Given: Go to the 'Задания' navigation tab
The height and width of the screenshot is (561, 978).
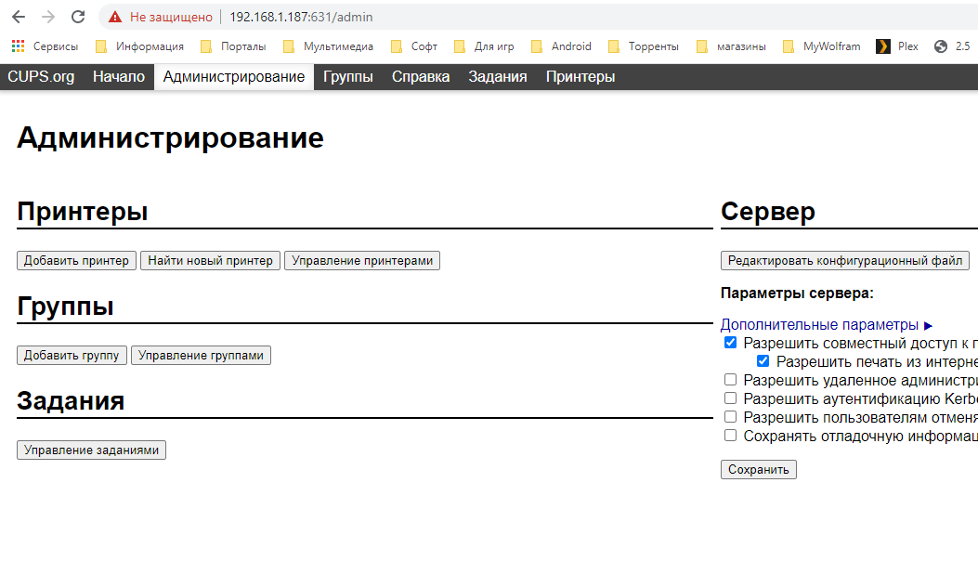Looking at the screenshot, I should [x=497, y=77].
